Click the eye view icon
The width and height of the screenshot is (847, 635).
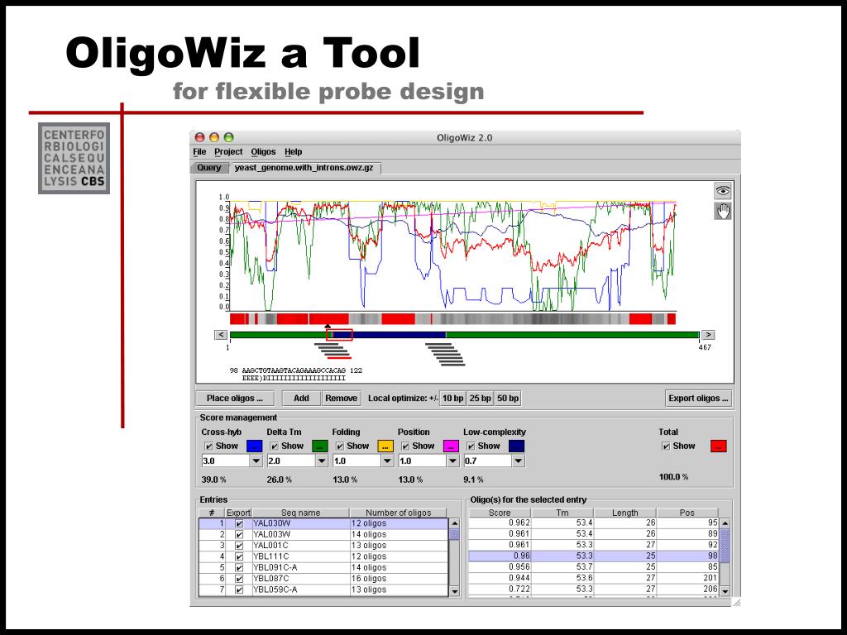coord(723,191)
